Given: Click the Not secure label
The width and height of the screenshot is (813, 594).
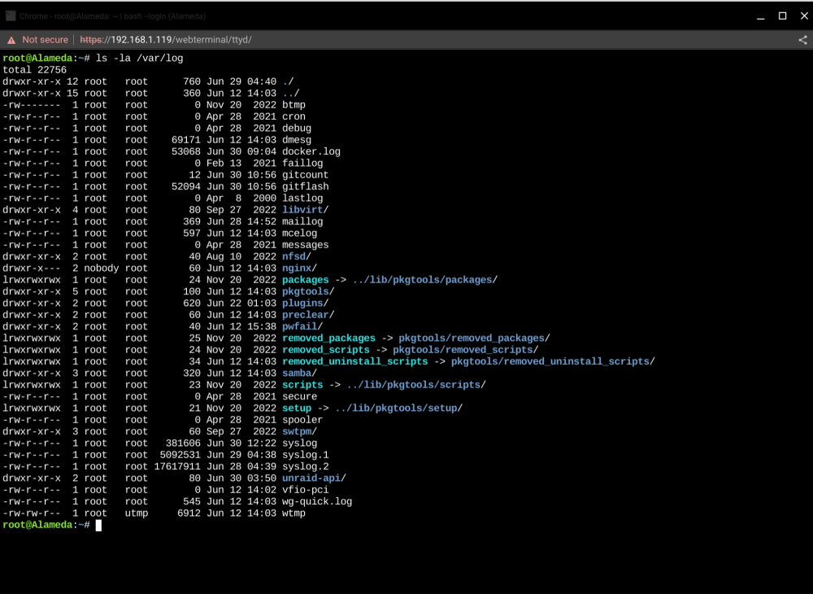Looking at the screenshot, I should click(45, 40).
